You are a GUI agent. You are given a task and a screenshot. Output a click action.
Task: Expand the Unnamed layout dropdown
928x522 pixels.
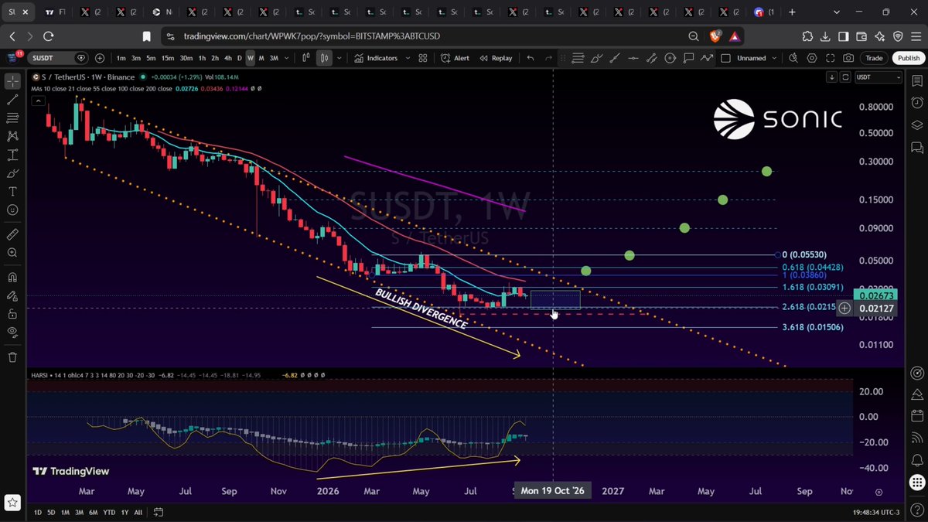coord(774,58)
